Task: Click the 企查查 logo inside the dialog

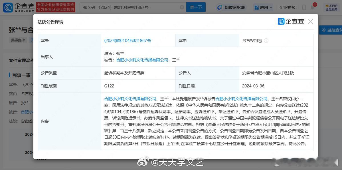Action: [x=291, y=21]
